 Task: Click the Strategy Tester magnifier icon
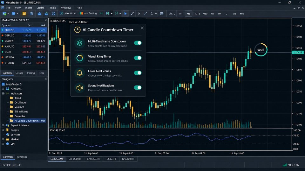(54, 14)
